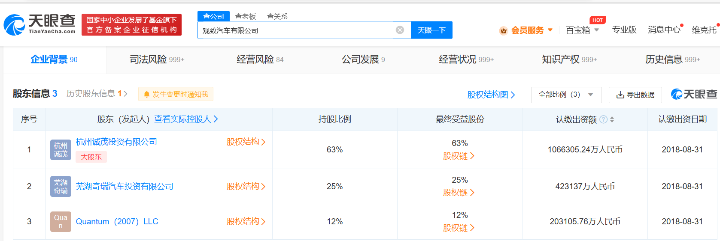Select the 查老板 search tab

[x=246, y=16]
